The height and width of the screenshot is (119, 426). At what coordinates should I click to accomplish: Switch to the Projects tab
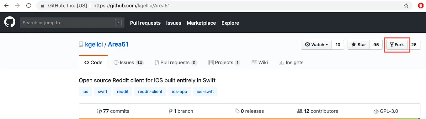pos(224,62)
